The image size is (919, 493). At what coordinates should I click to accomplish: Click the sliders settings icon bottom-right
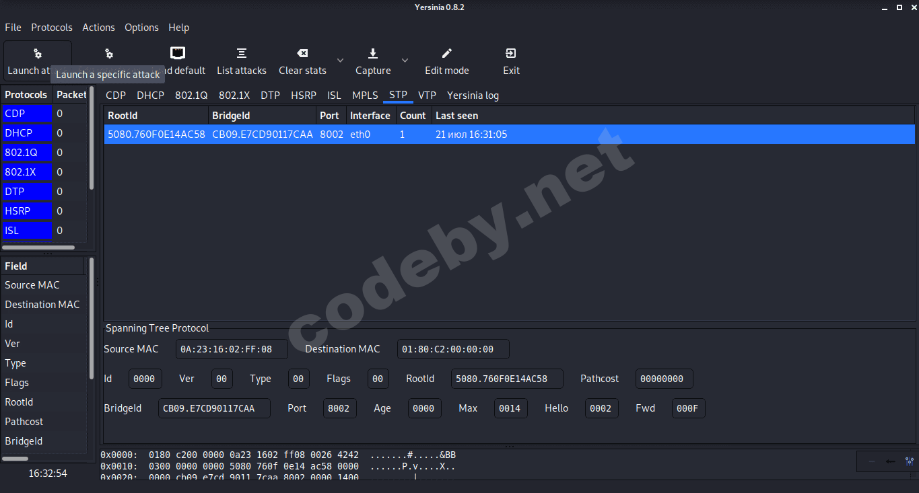tap(910, 461)
